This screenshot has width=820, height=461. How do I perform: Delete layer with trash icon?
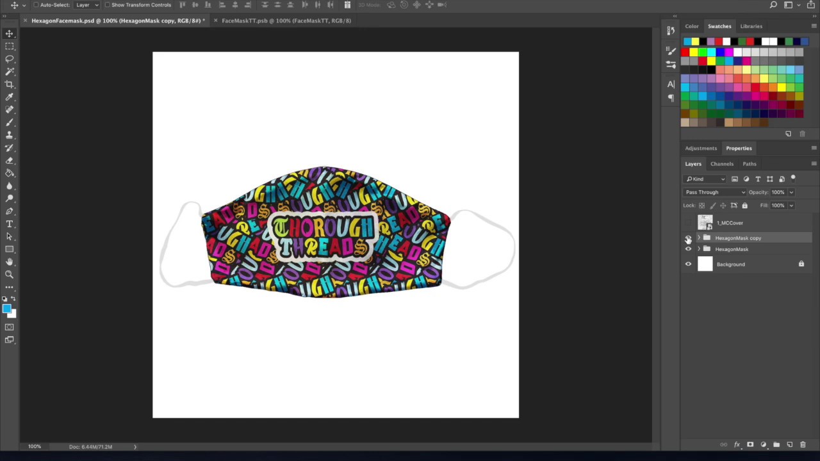click(x=803, y=444)
